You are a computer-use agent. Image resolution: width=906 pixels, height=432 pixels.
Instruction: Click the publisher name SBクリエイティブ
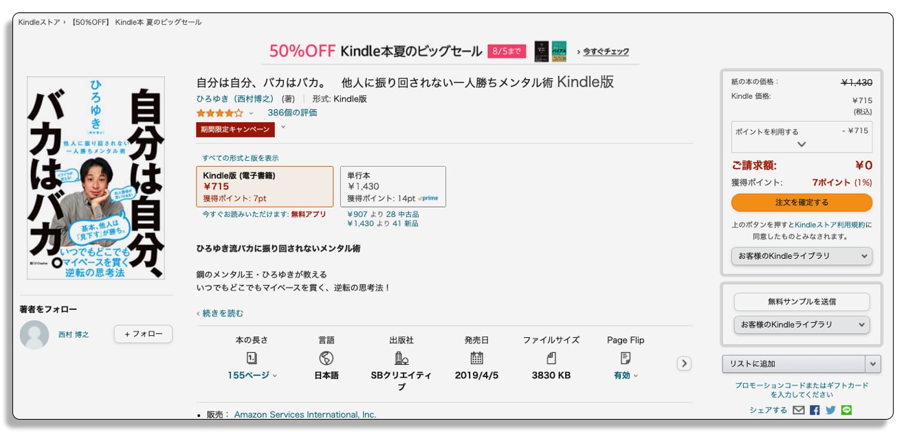(x=401, y=381)
